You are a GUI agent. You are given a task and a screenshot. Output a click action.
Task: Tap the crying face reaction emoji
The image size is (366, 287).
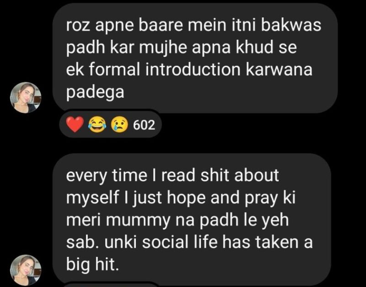coord(119,125)
